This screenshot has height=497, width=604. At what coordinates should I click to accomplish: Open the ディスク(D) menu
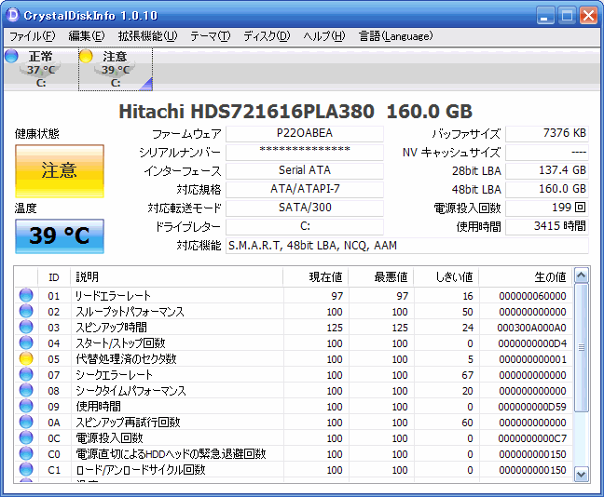(267, 36)
